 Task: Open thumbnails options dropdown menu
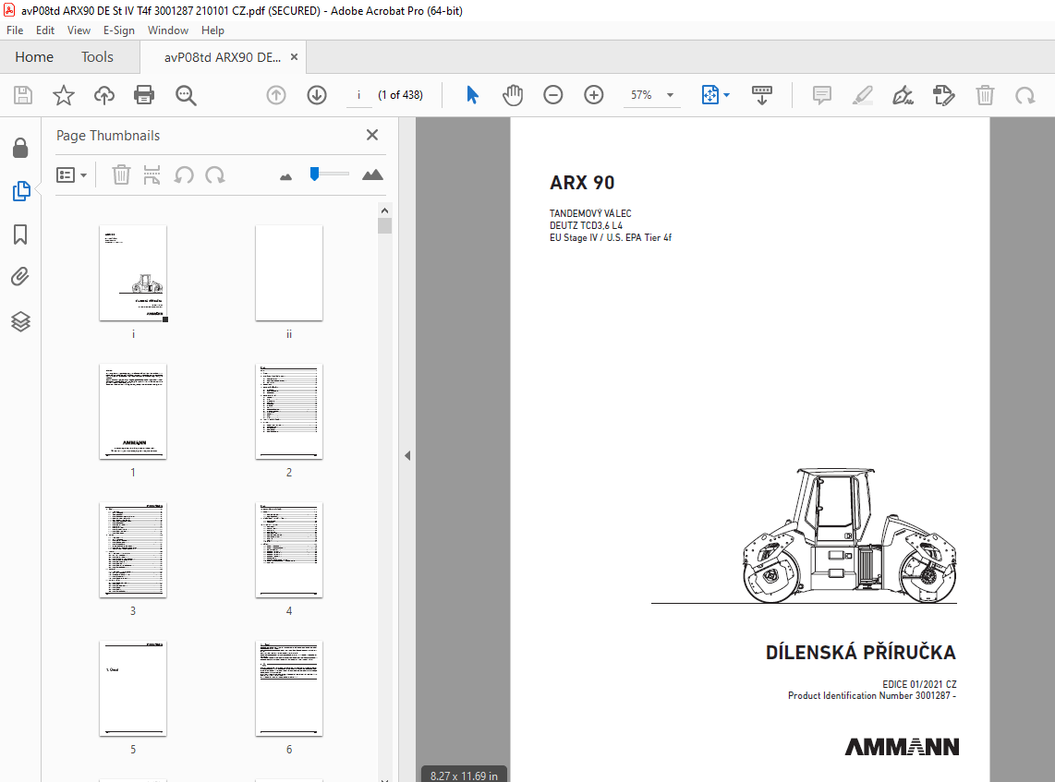71,174
